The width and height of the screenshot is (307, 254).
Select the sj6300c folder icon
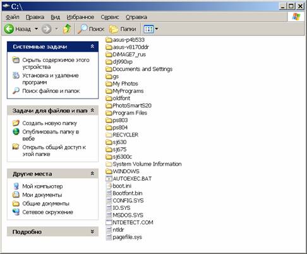click(109, 157)
